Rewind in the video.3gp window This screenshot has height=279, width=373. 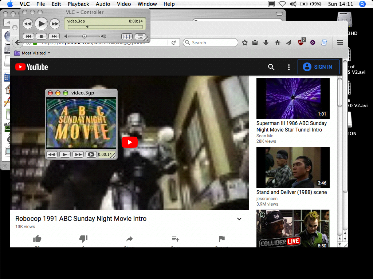click(52, 154)
